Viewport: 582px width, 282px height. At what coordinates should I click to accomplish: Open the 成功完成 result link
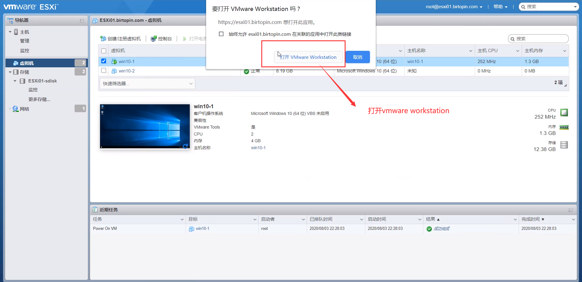[x=441, y=229]
